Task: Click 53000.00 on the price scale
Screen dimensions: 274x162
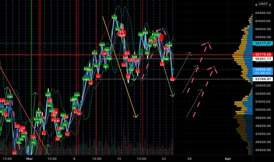Action: (263, 85)
